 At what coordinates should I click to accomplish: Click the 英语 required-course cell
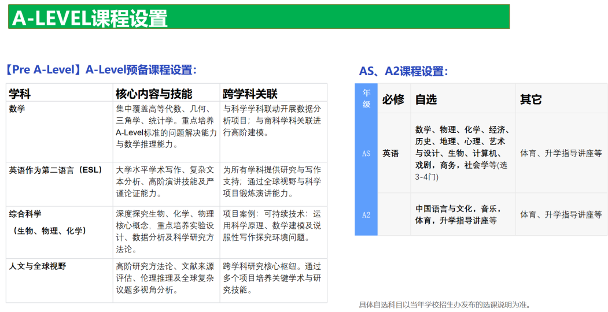(x=394, y=153)
